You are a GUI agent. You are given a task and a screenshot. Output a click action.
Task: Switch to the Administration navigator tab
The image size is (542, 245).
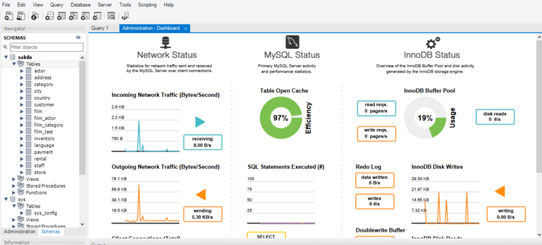click(x=20, y=232)
